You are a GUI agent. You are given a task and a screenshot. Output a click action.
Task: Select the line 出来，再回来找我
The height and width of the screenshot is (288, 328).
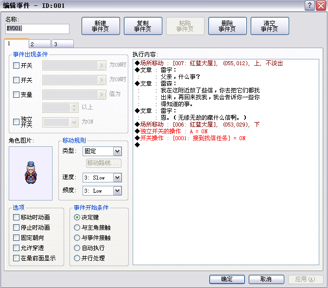[x=210, y=97]
